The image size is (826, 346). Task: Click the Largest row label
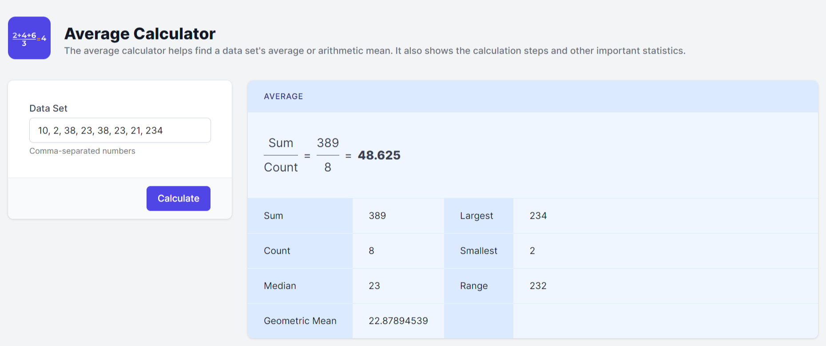pos(476,216)
